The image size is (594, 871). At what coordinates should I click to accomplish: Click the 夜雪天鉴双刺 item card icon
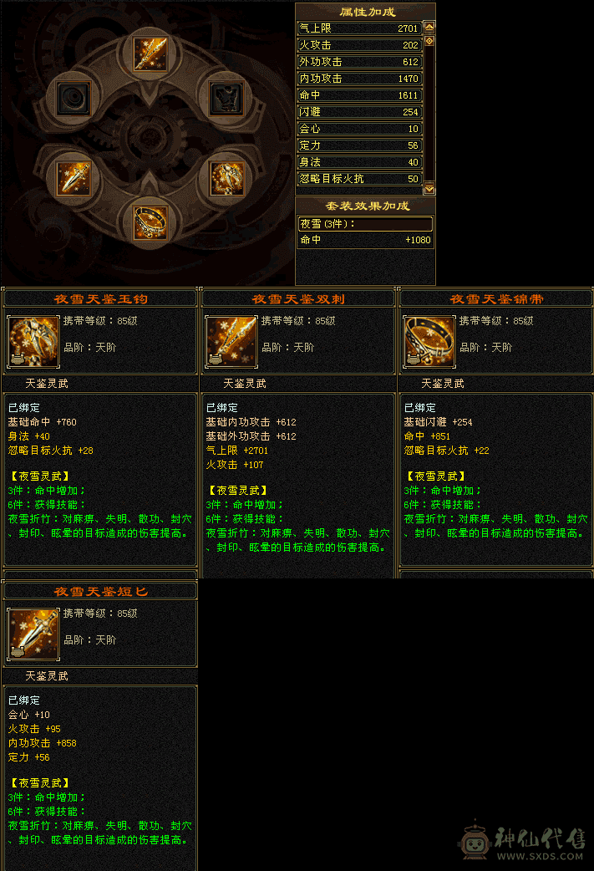231,342
